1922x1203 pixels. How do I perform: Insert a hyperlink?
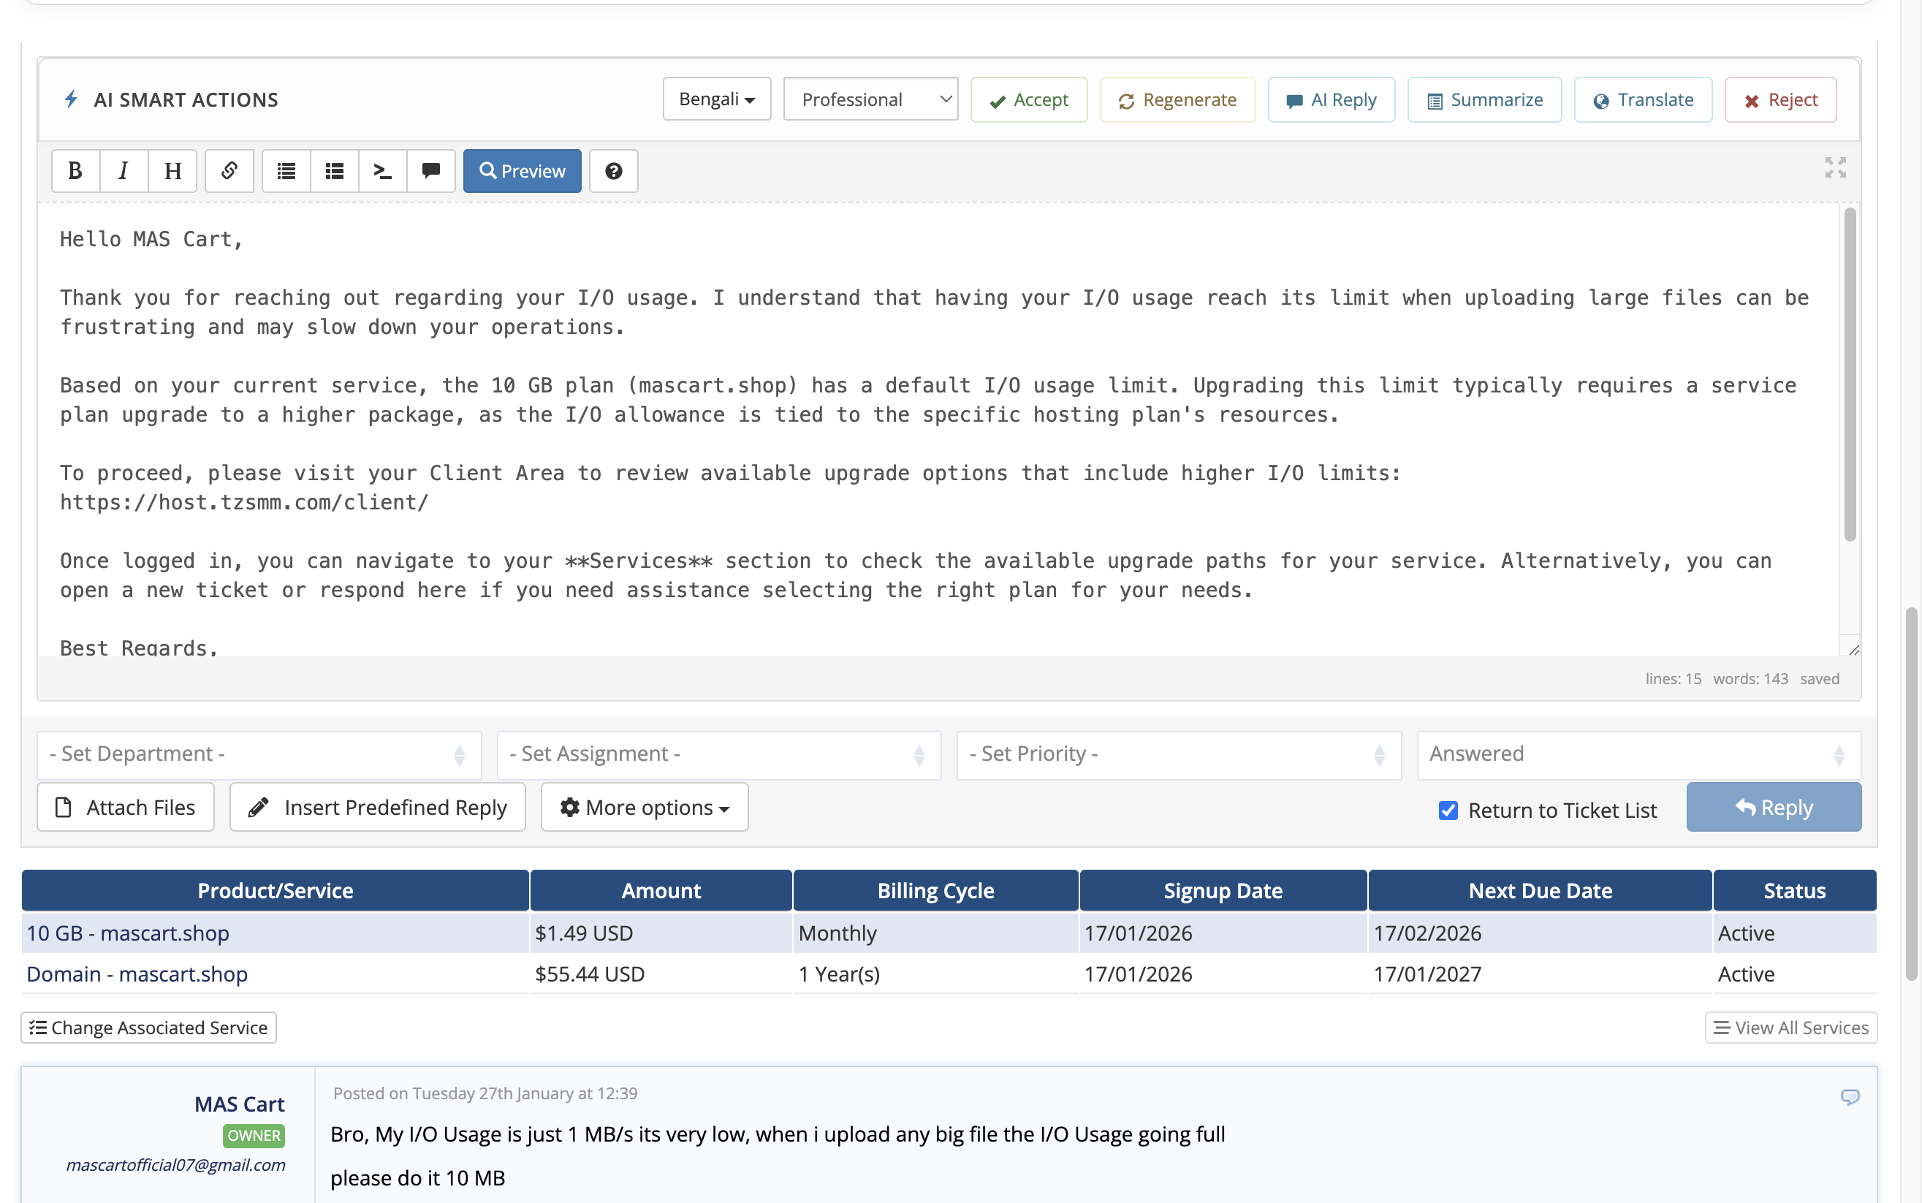tap(229, 170)
